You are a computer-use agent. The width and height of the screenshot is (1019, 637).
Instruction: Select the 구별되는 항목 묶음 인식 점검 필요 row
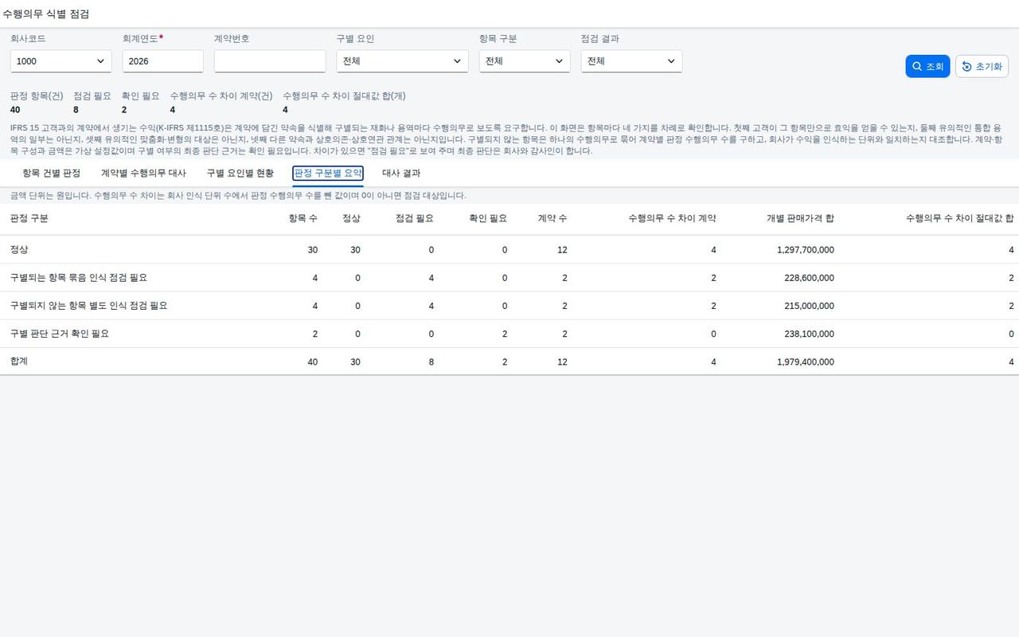click(509, 278)
